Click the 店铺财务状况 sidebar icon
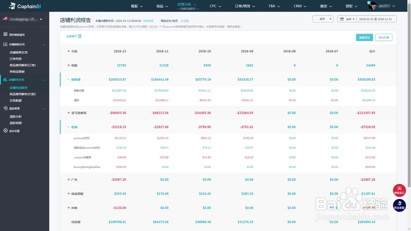Image resolution: width=411 pixels, height=231 pixels. [5, 80]
